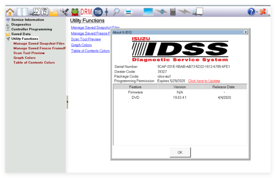Click the Version column header
This screenshot has width=276, height=178.
click(180, 87)
